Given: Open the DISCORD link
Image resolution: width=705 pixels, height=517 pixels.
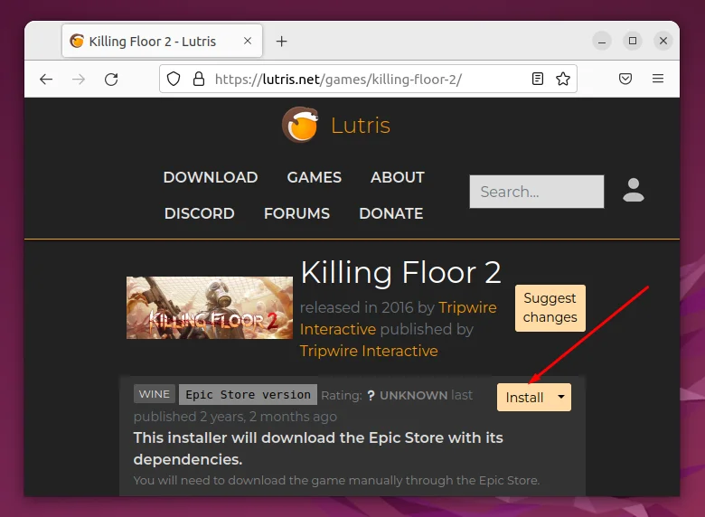Looking at the screenshot, I should point(199,213).
